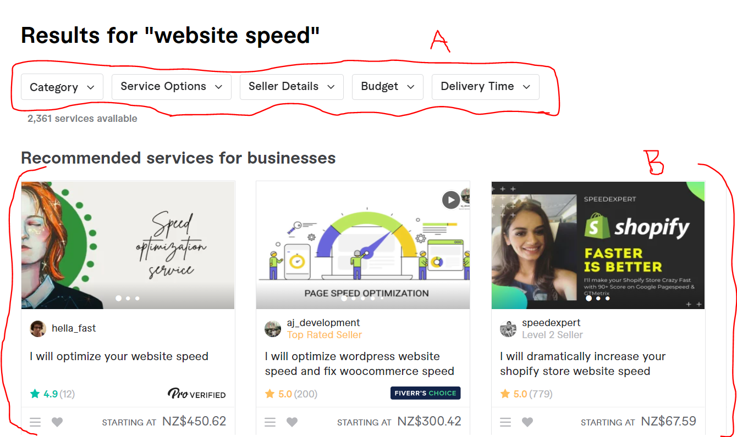The height and width of the screenshot is (437, 737).
Task: Click the NZ$300.42 starting price
Action: pos(430,422)
